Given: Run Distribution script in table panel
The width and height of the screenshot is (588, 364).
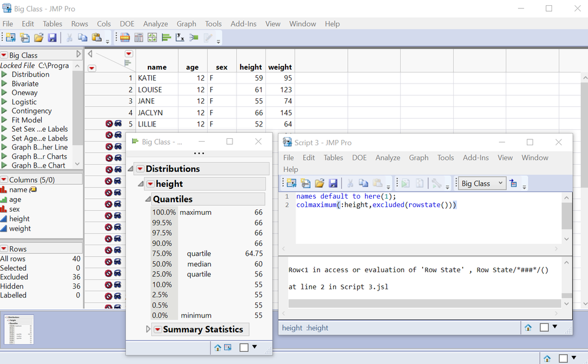Looking at the screenshot, I should coord(30,74).
